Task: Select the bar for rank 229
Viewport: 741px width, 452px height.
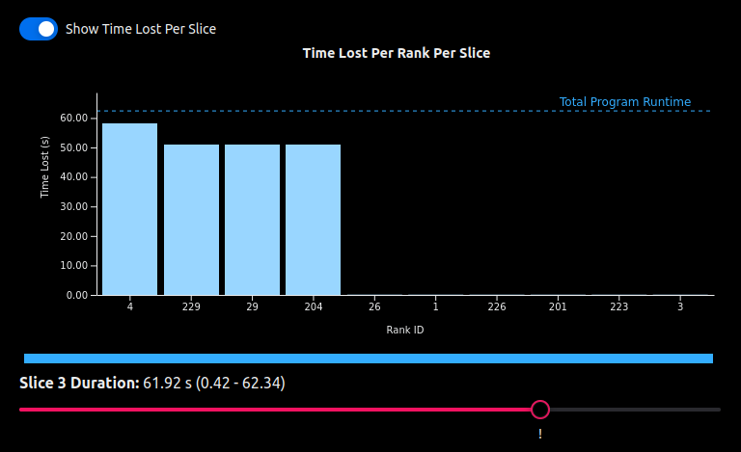Action: pyautogui.click(x=191, y=220)
